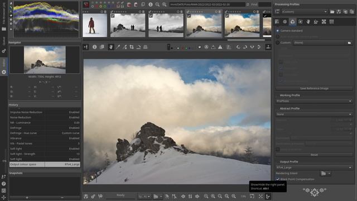Save the current processing profile

tap(339, 12)
